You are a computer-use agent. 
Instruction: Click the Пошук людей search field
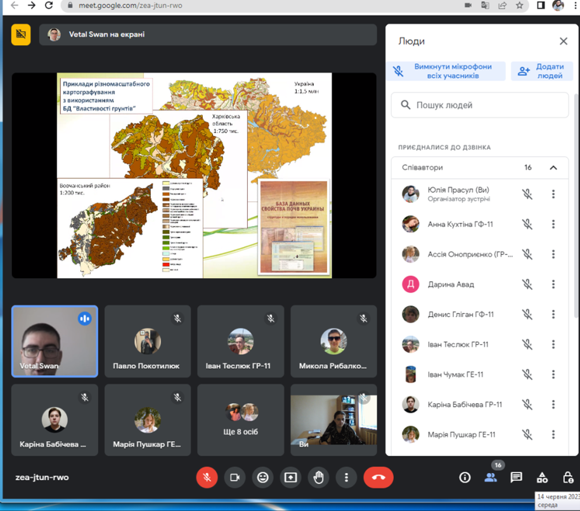pos(480,105)
